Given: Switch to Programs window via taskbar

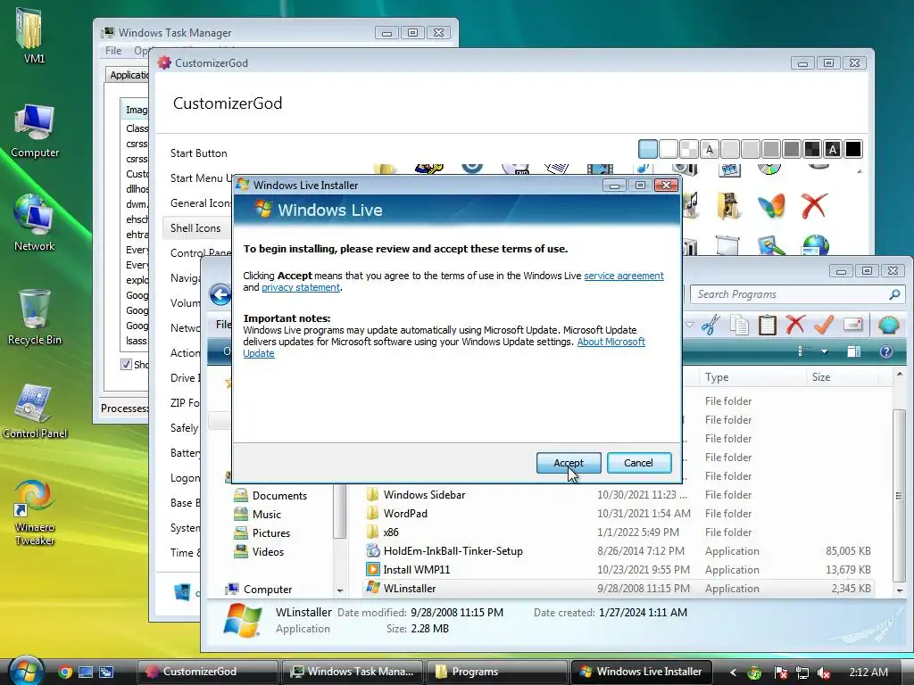Looking at the screenshot, I should (x=496, y=672).
